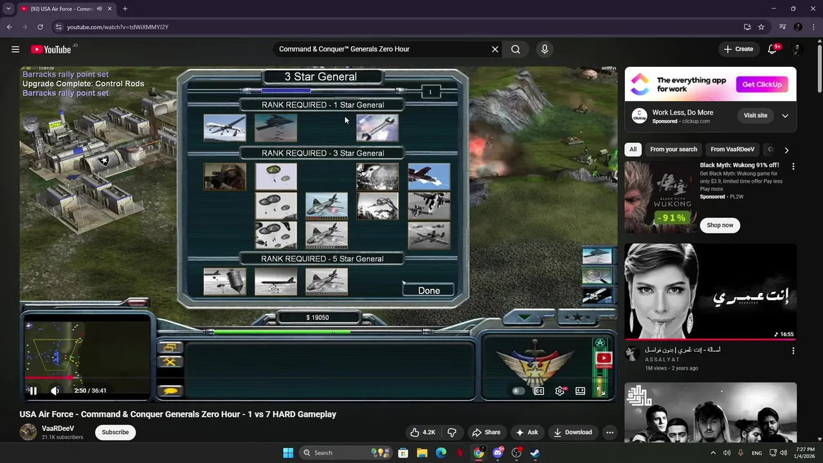Select the wrench Emergency Repair icon
823x463 pixels.
coord(377,127)
